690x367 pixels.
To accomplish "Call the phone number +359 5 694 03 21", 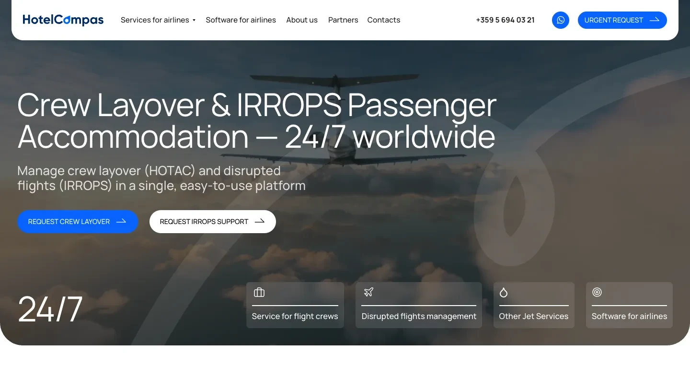I will pos(505,20).
